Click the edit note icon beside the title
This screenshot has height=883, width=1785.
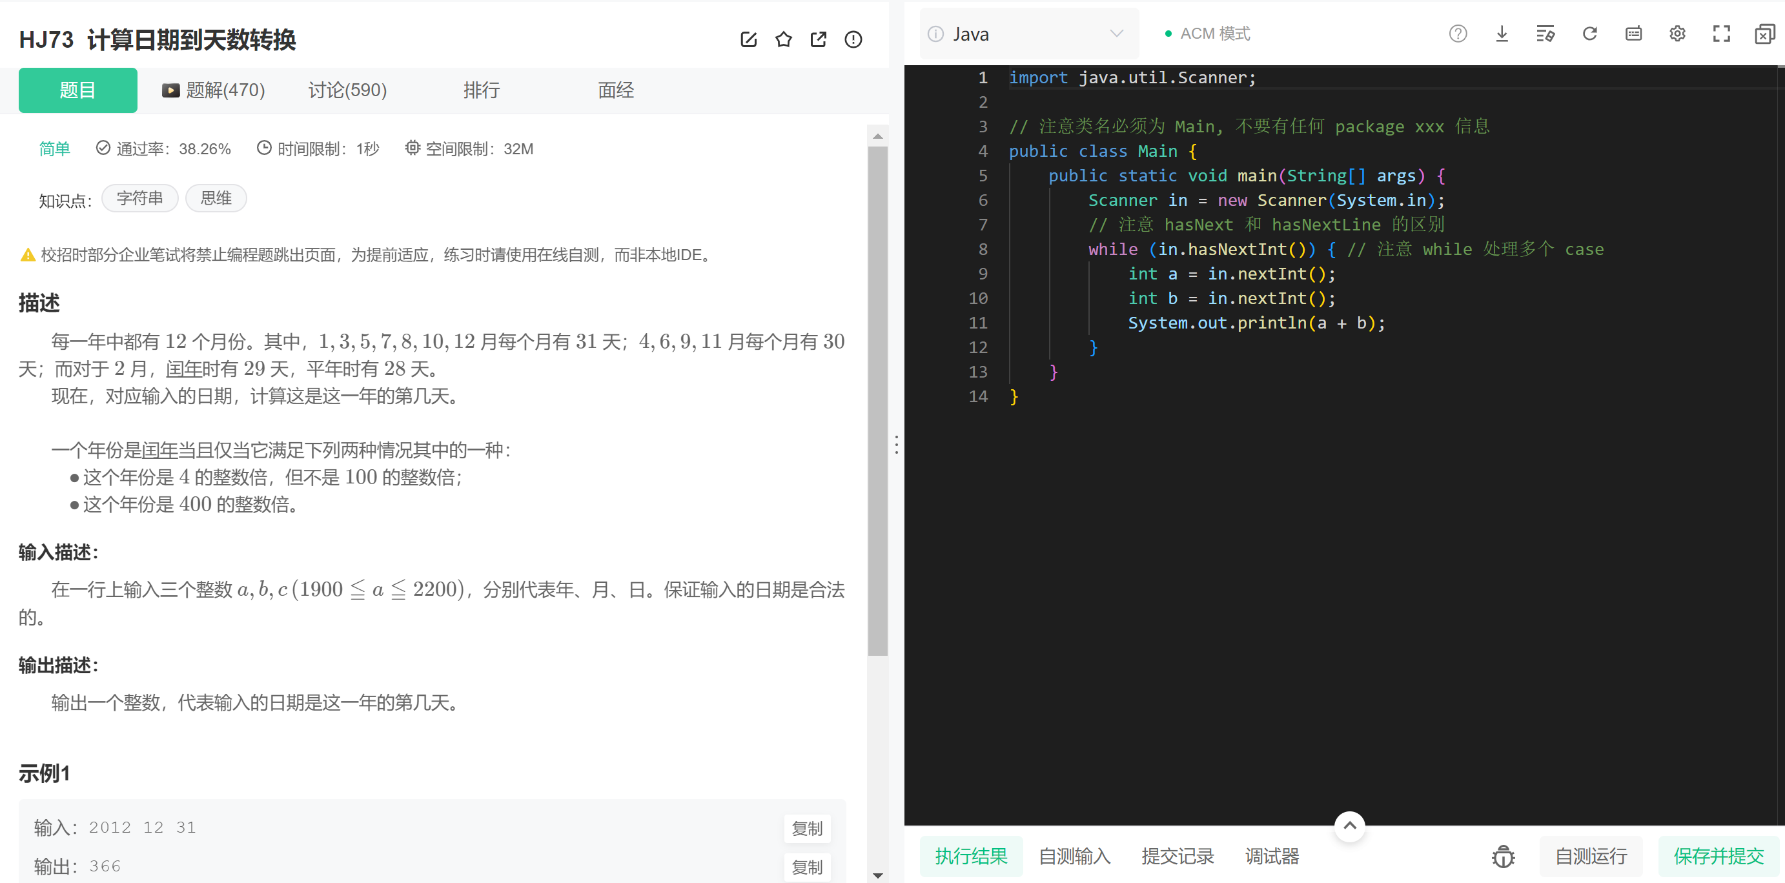coord(748,39)
